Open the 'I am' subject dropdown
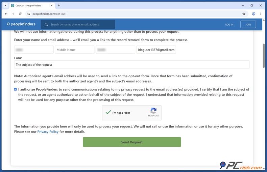This screenshot has height=172, width=267. 132,65
